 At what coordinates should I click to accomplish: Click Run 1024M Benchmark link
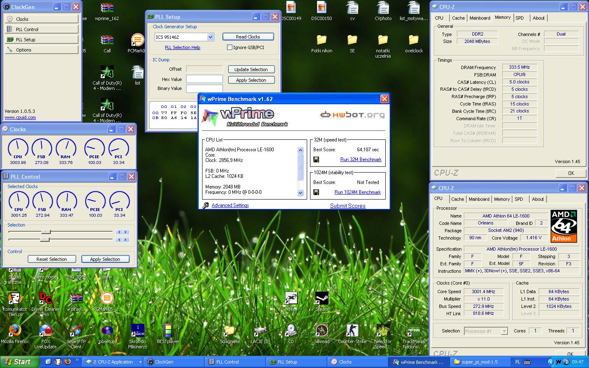click(357, 192)
